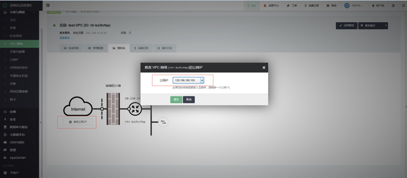The image size is (407, 178).
Task: Collapse the 计算与网络 sidebar section
Action: pyautogui.click(x=19, y=12)
